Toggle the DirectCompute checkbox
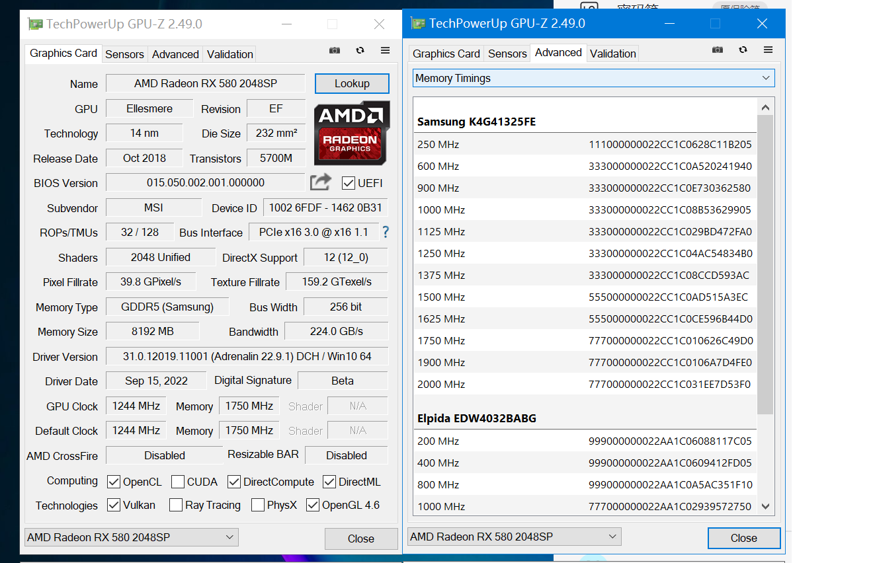Screen dimensions: 873x563 [234, 482]
